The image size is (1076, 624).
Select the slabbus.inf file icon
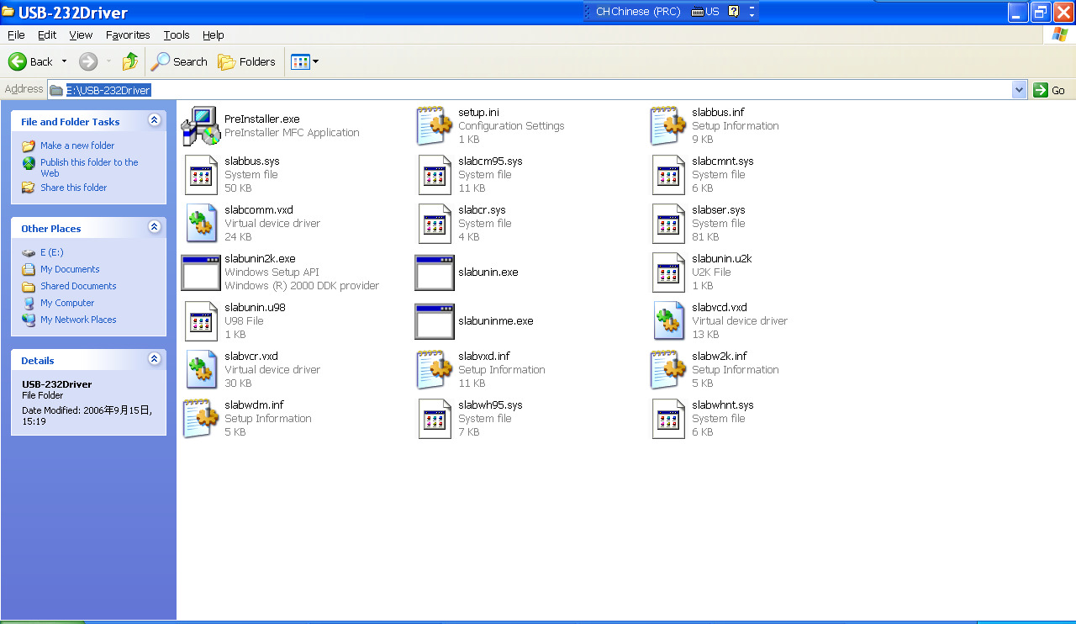(x=668, y=126)
